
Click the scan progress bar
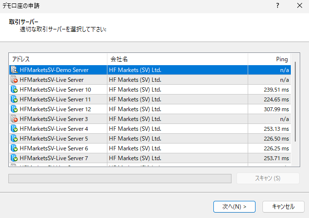point(120,178)
